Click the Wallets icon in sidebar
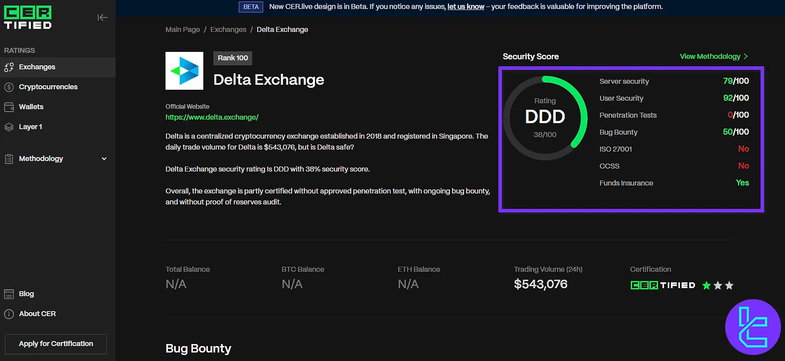785x361 pixels. tap(9, 107)
